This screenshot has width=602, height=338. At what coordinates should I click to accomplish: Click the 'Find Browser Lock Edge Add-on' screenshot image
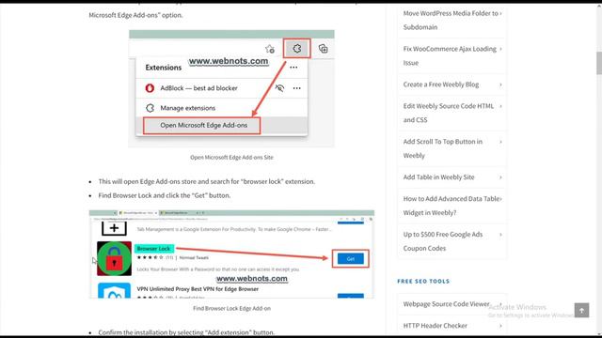(231, 254)
